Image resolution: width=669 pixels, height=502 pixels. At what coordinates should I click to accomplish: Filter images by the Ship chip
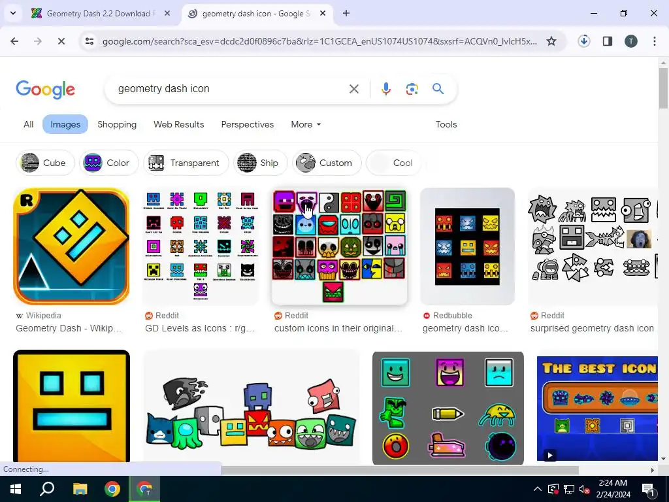(x=261, y=163)
